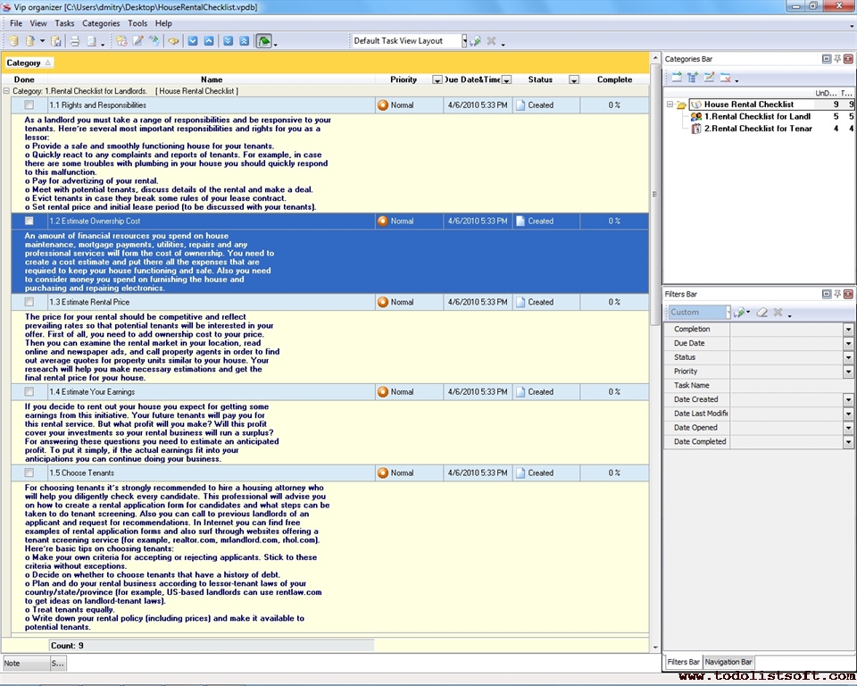This screenshot has width=857, height=686.
Task: Open the Categories menu
Action: 101,23
